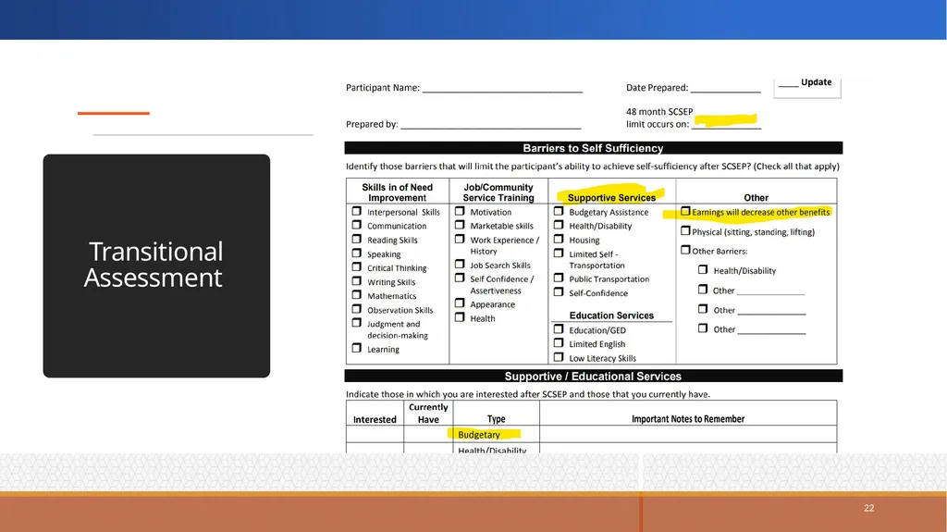Image resolution: width=947 pixels, height=532 pixels.
Task: Tick the Reading Skills checkbox
Action: coord(356,239)
